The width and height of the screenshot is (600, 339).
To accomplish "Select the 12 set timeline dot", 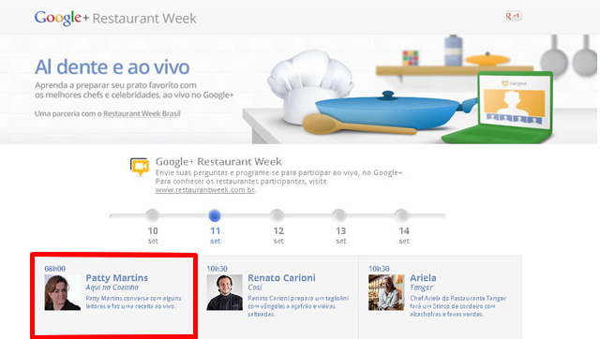I will pos(277,215).
